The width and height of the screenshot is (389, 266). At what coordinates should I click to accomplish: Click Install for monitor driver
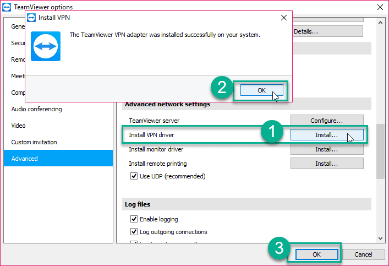(327, 149)
